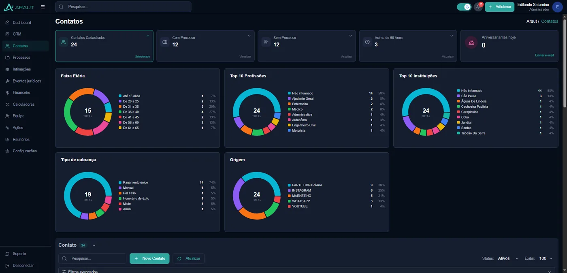
Task: Click the Intimações scale icon in sidebar
Action: [7, 69]
